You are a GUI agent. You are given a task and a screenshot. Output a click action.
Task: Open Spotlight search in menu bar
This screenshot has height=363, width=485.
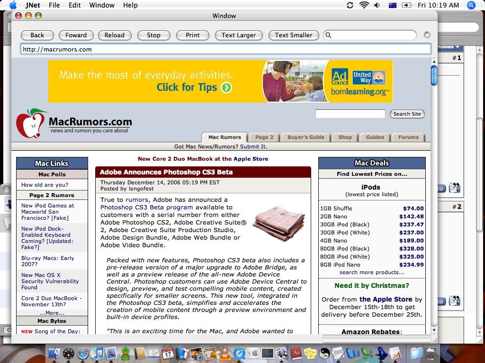tap(471, 5)
